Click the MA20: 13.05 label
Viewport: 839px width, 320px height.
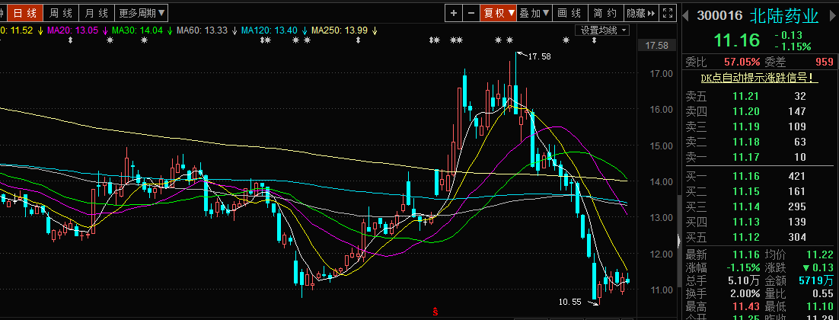pos(73,30)
